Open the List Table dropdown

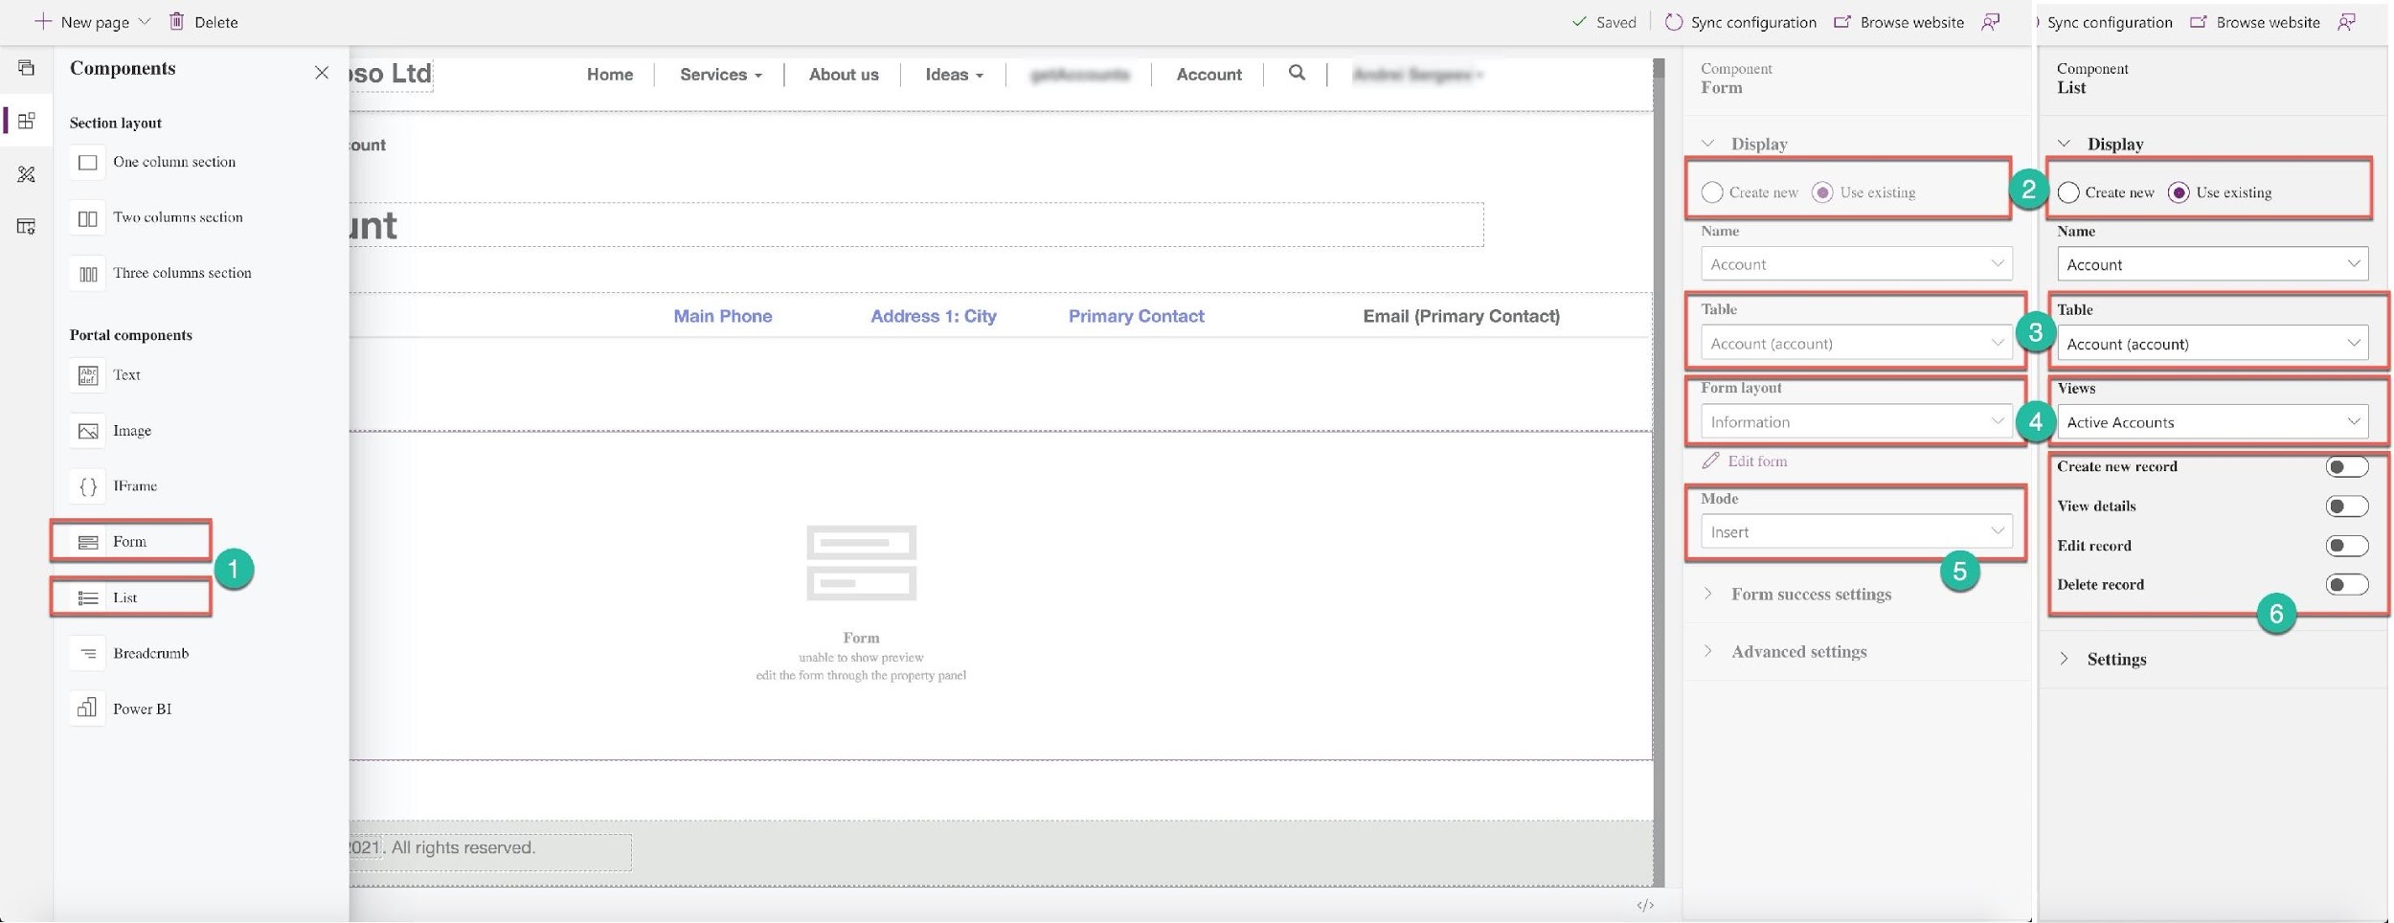pyautogui.click(x=2213, y=343)
